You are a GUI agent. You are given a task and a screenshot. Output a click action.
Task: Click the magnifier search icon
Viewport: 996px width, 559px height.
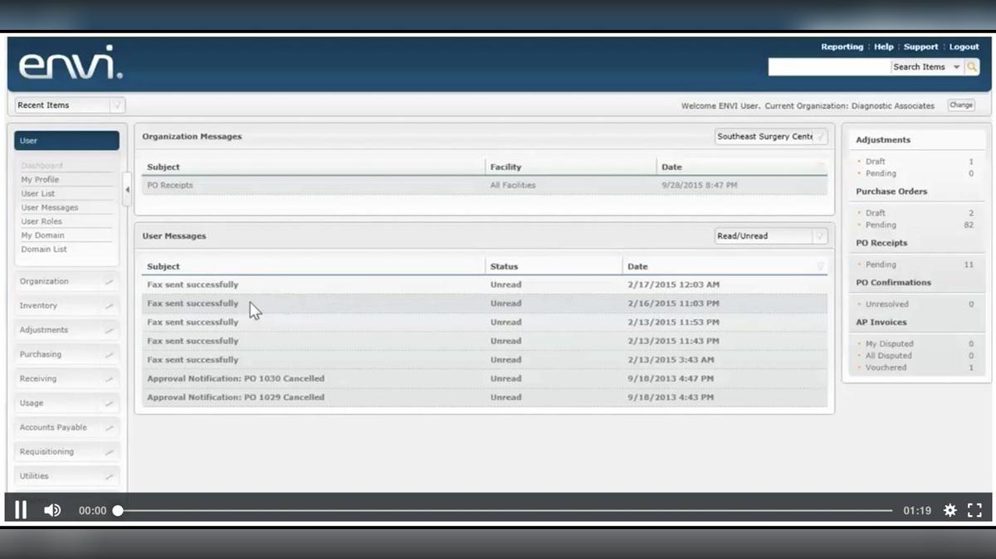(x=971, y=67)
